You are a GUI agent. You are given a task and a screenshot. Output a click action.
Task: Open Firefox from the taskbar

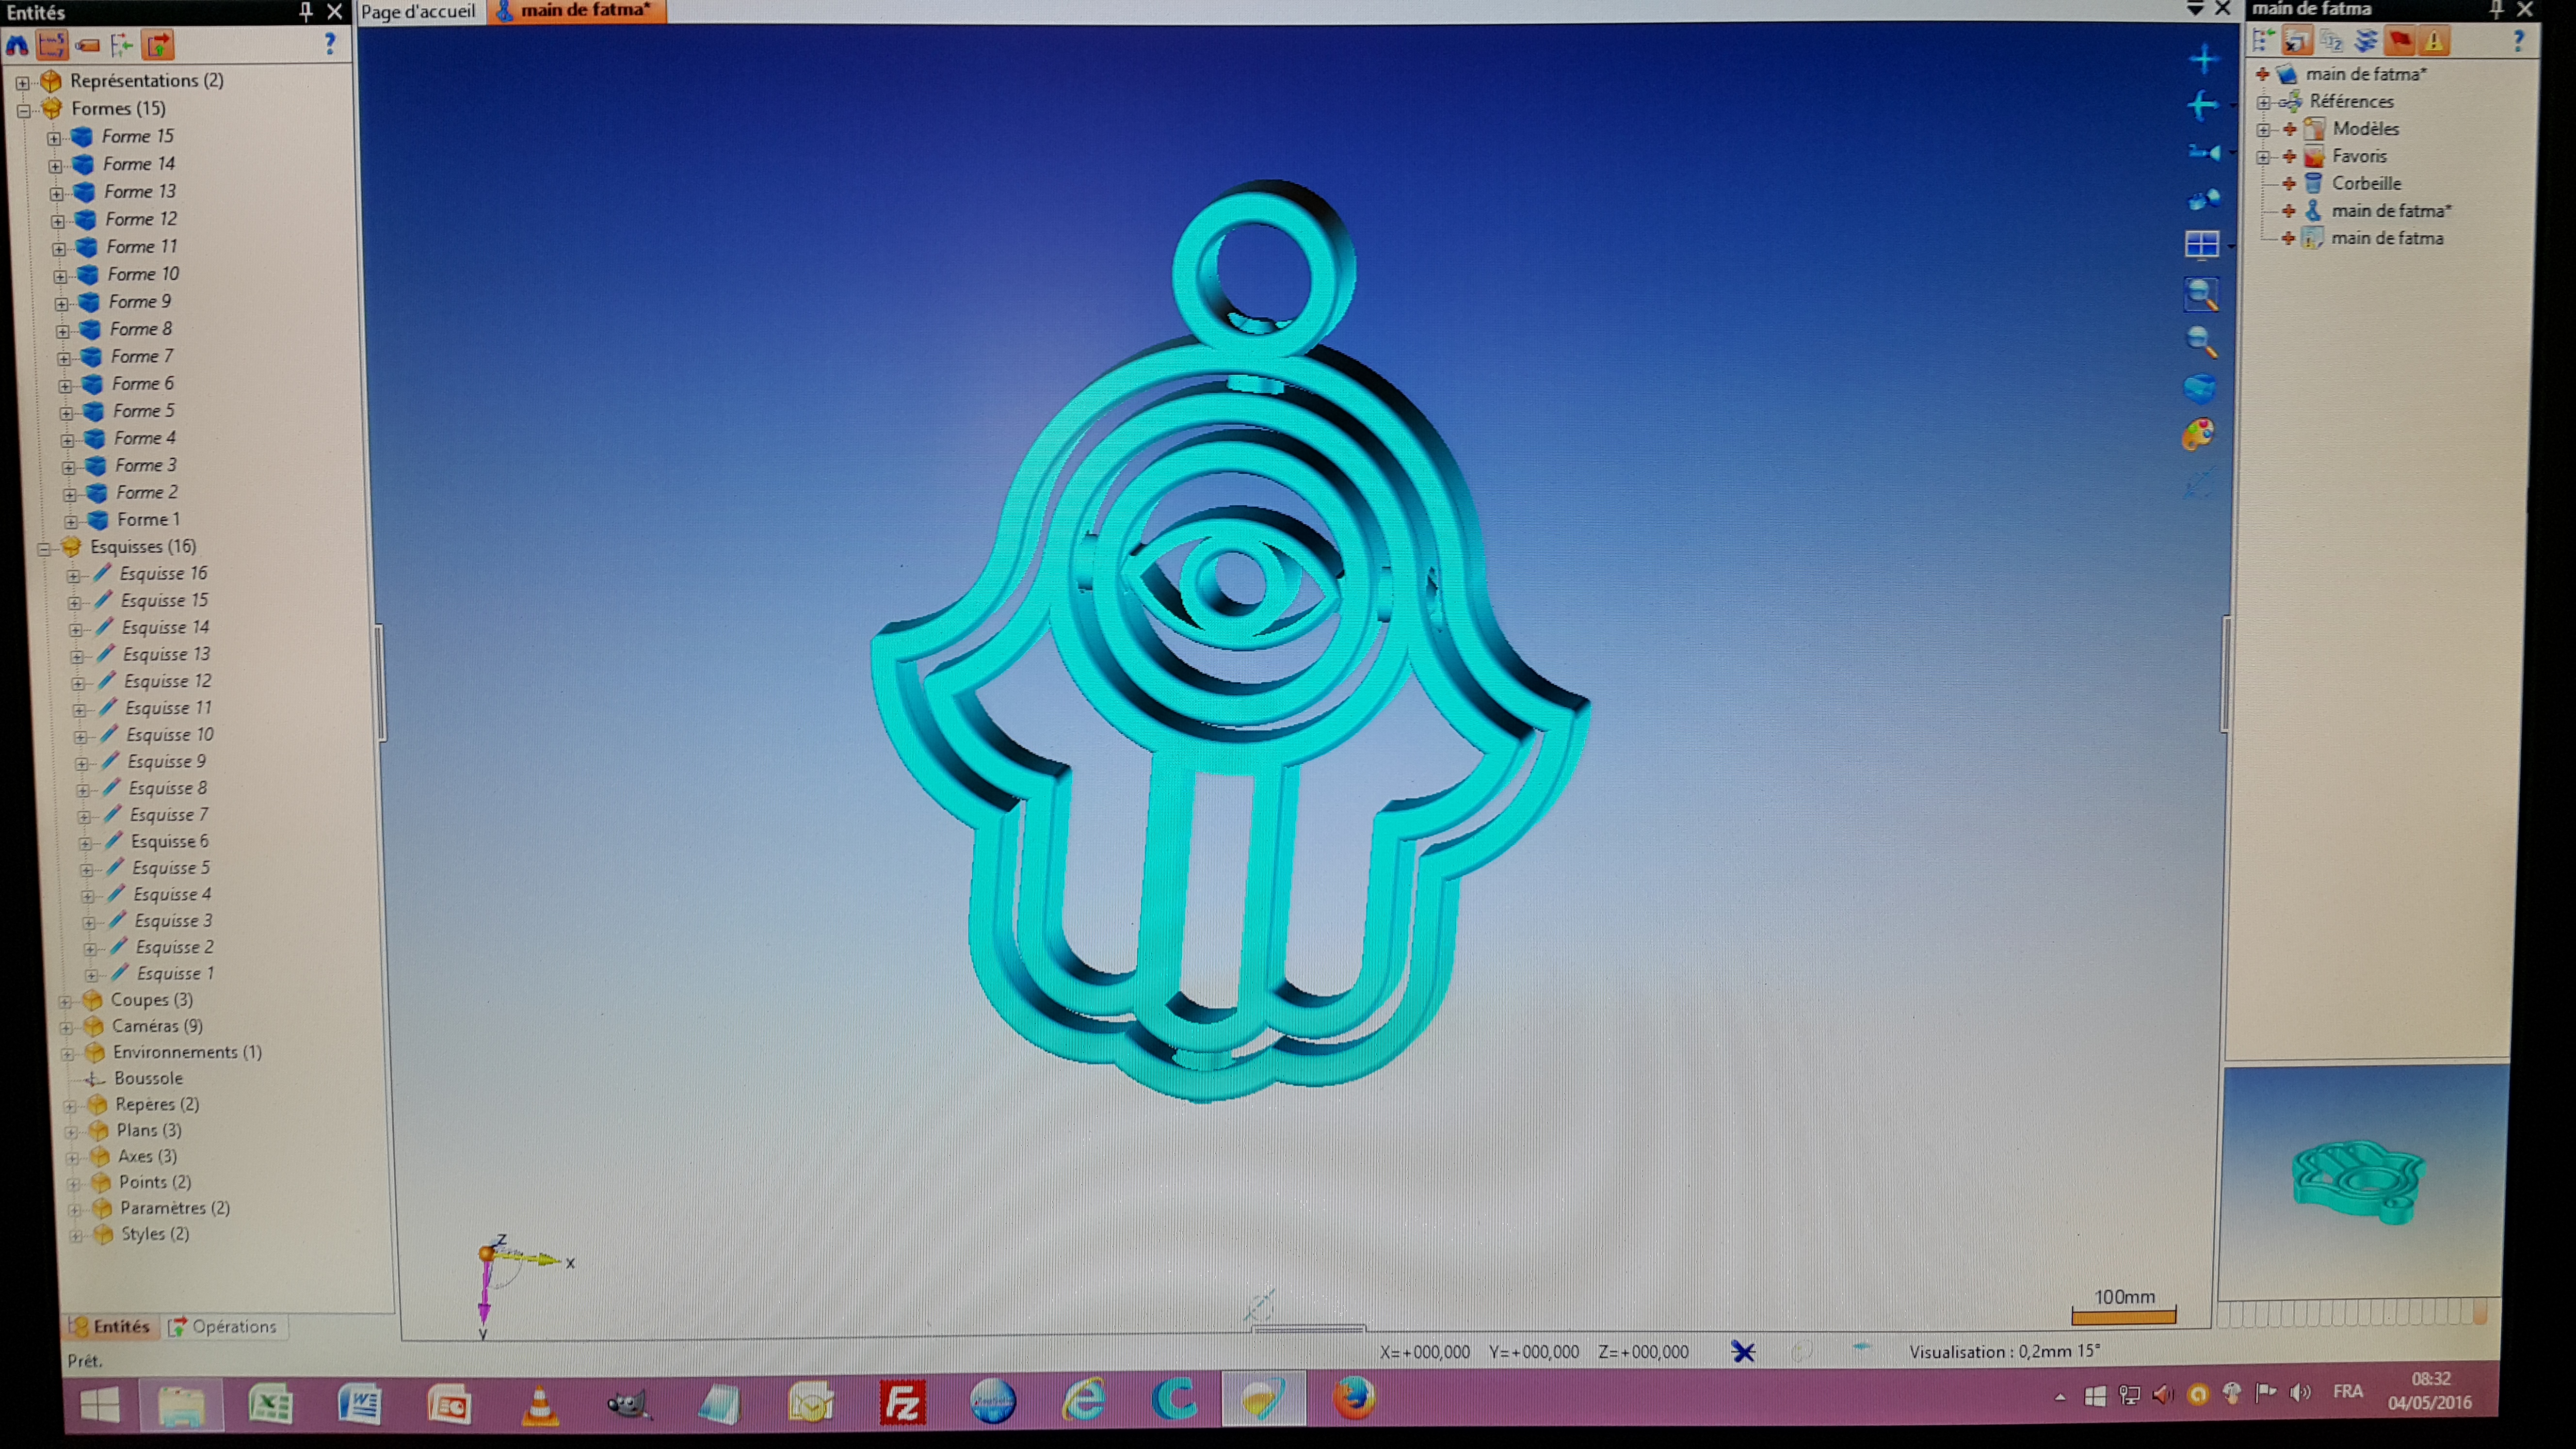click(x=1354, y=1398)
